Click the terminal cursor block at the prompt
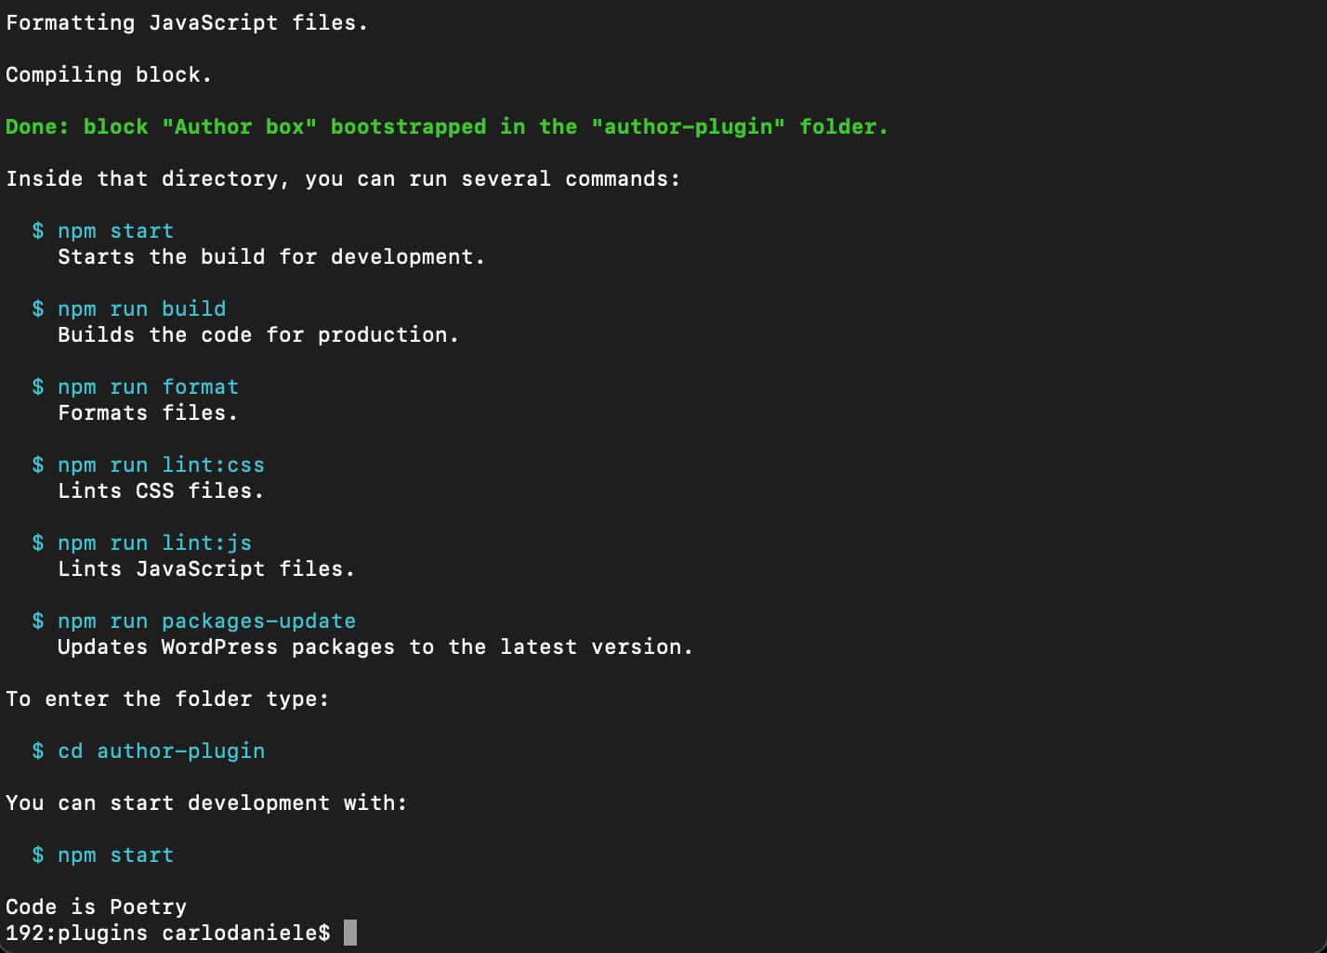 click(350, 933)
